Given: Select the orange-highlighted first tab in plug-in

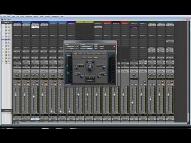Looking at the screenshot, I should tap(75, 54).
